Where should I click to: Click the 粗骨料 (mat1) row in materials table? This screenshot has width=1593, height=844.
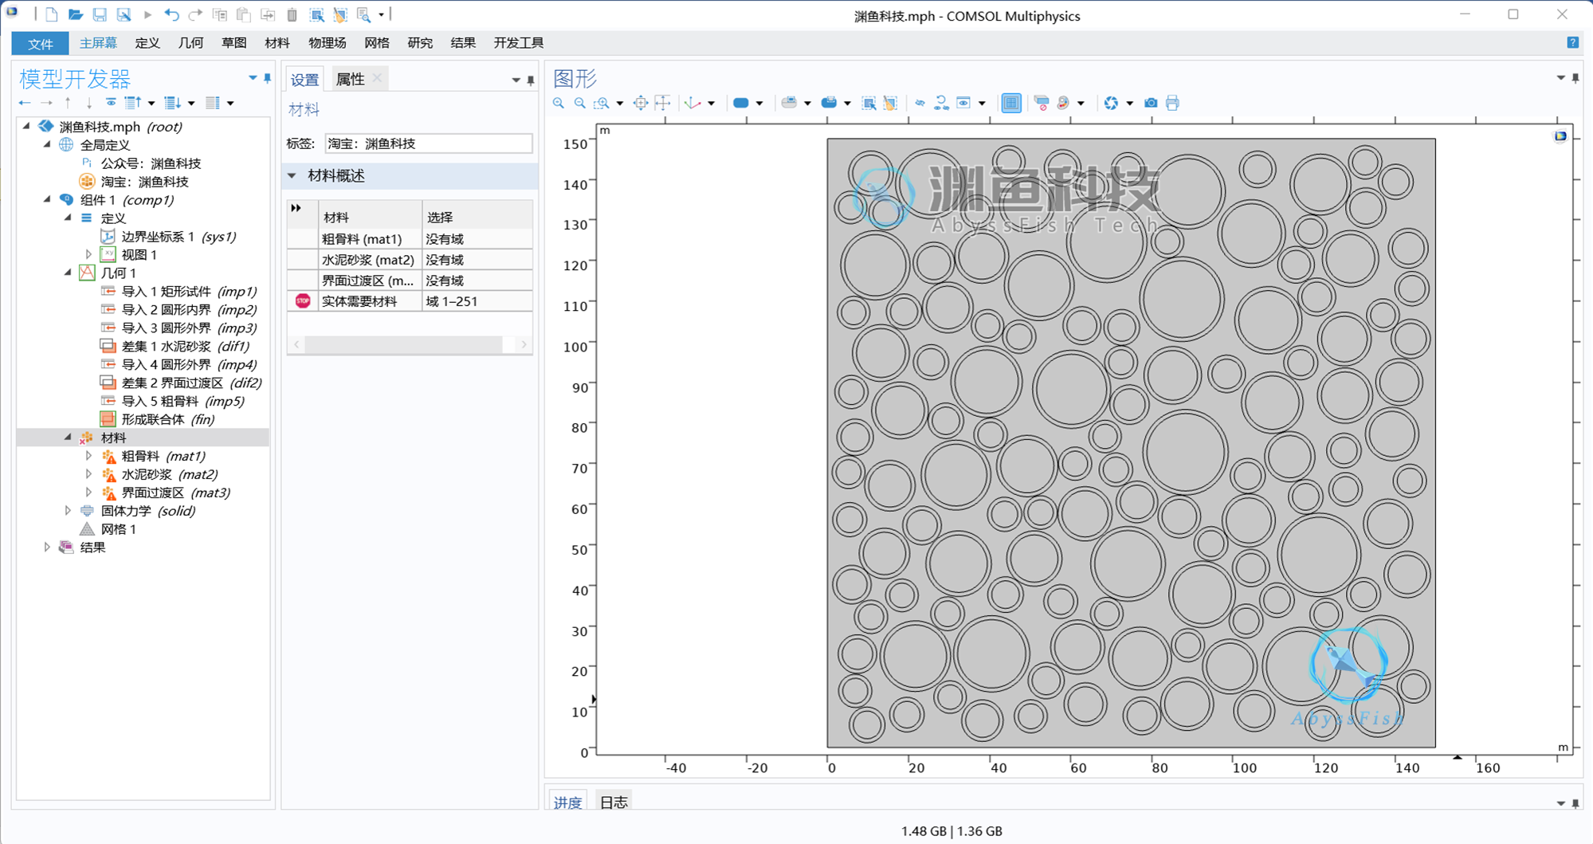click(410, 239)
